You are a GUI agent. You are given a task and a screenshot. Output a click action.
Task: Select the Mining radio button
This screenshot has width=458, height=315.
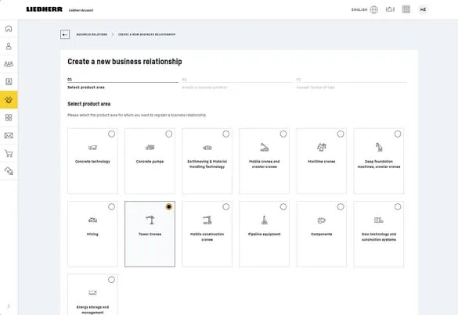pyautogui.click(x=111, y=207)
